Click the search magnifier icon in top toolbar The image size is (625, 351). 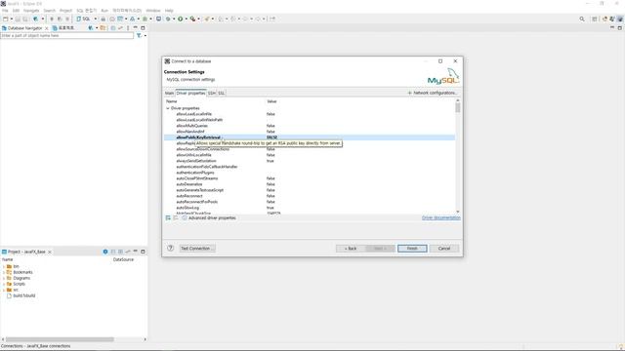[x=582, y=19]
